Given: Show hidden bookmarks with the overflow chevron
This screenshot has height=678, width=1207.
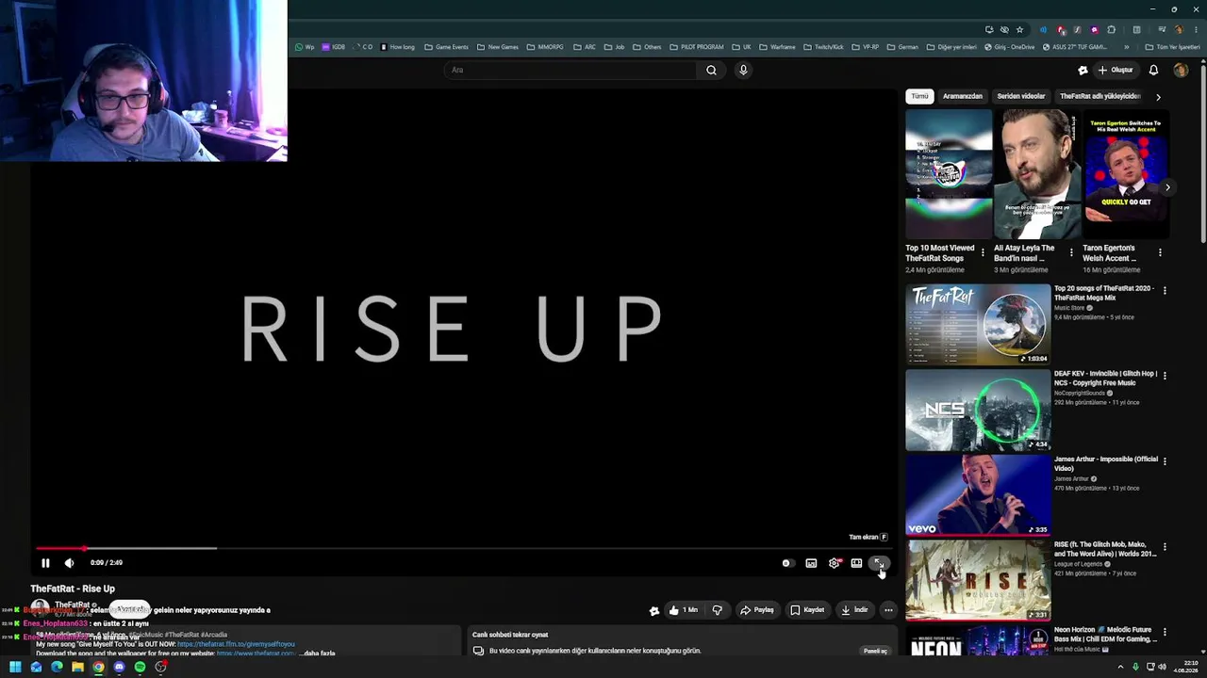Looking at the screenshot, I should [1126, 47].
